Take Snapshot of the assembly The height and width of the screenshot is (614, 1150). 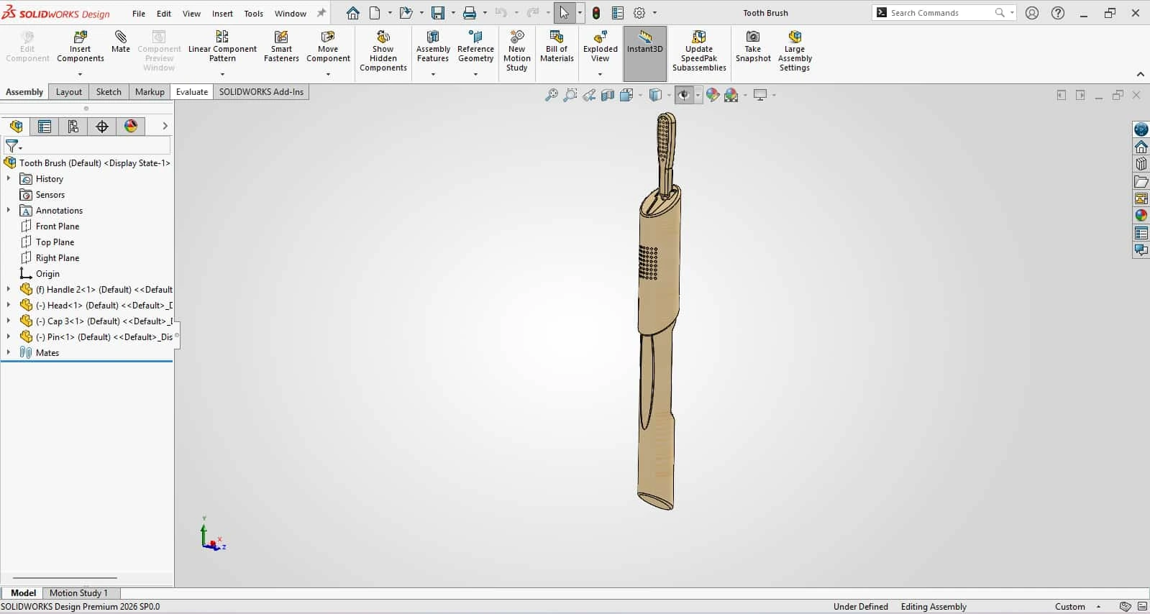pyautogui.click(x=753, y=47)
